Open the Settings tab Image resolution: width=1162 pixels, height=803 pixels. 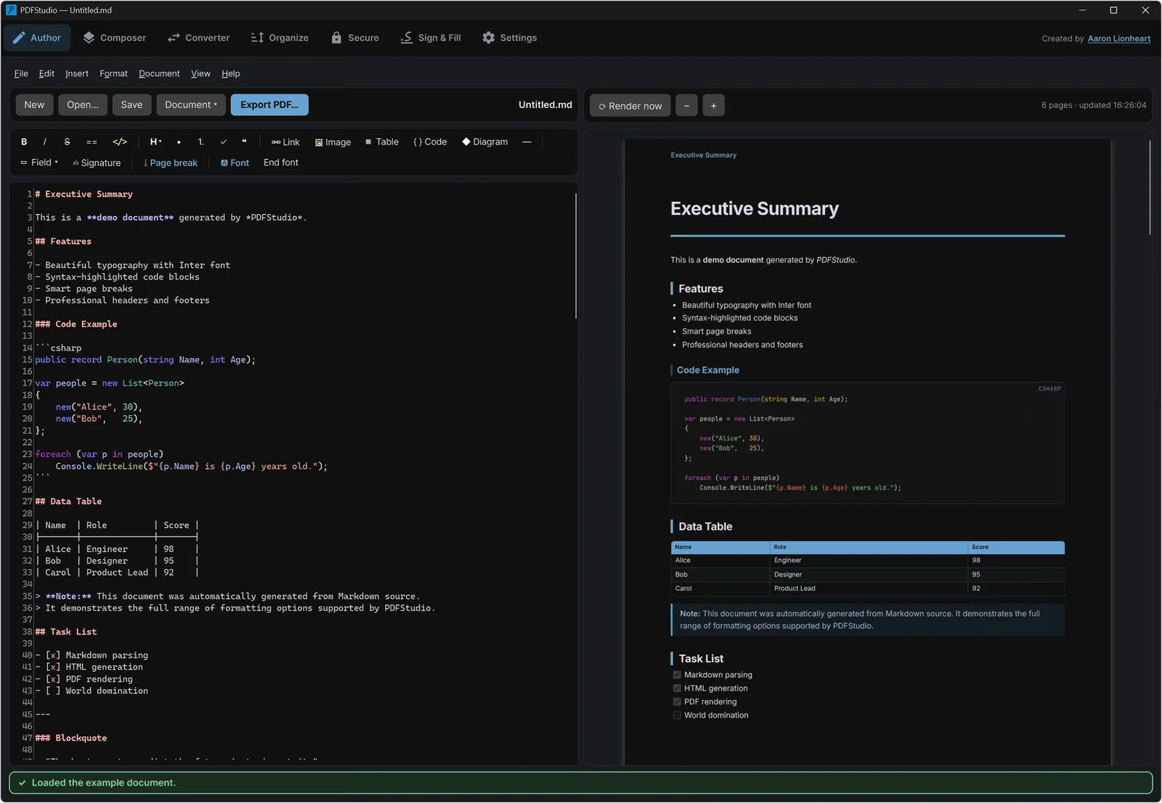click(x=510, y=38)
